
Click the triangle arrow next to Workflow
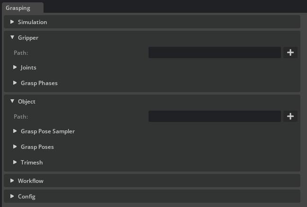pos(12,181)
